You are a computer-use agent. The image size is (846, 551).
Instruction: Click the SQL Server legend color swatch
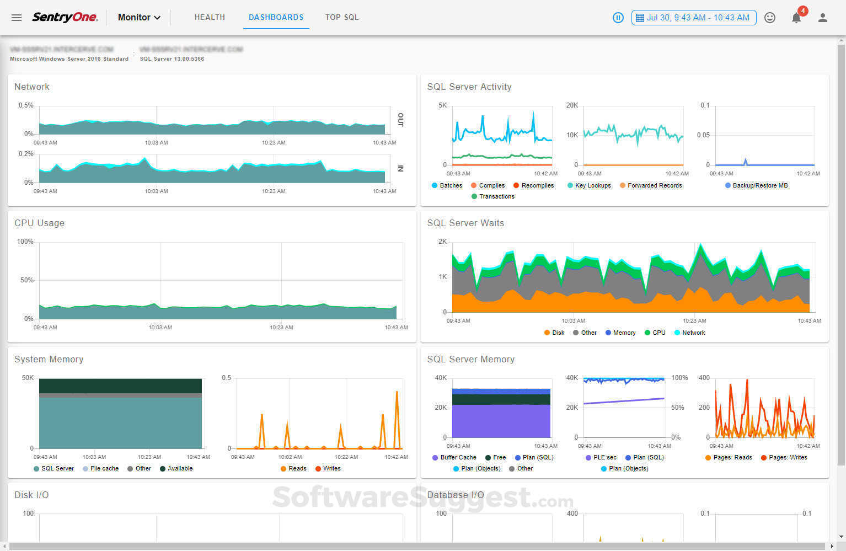(x=36, y=469)
